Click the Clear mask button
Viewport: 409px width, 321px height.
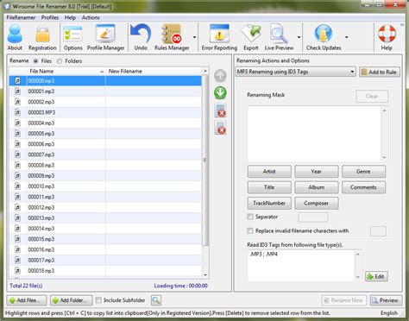coord(372,97)
